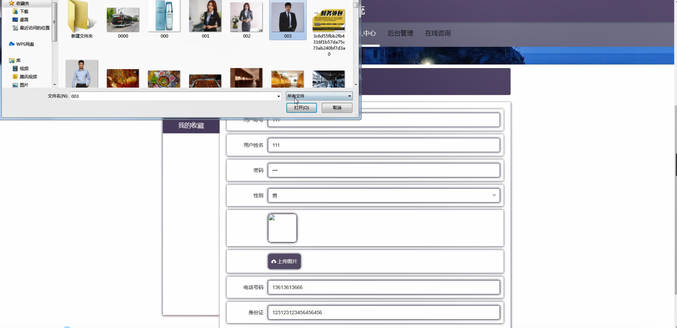Select the 000 skincare bottle thumbnail
The width and height of the screenshot is (677, 328).
tap(164, 16)
